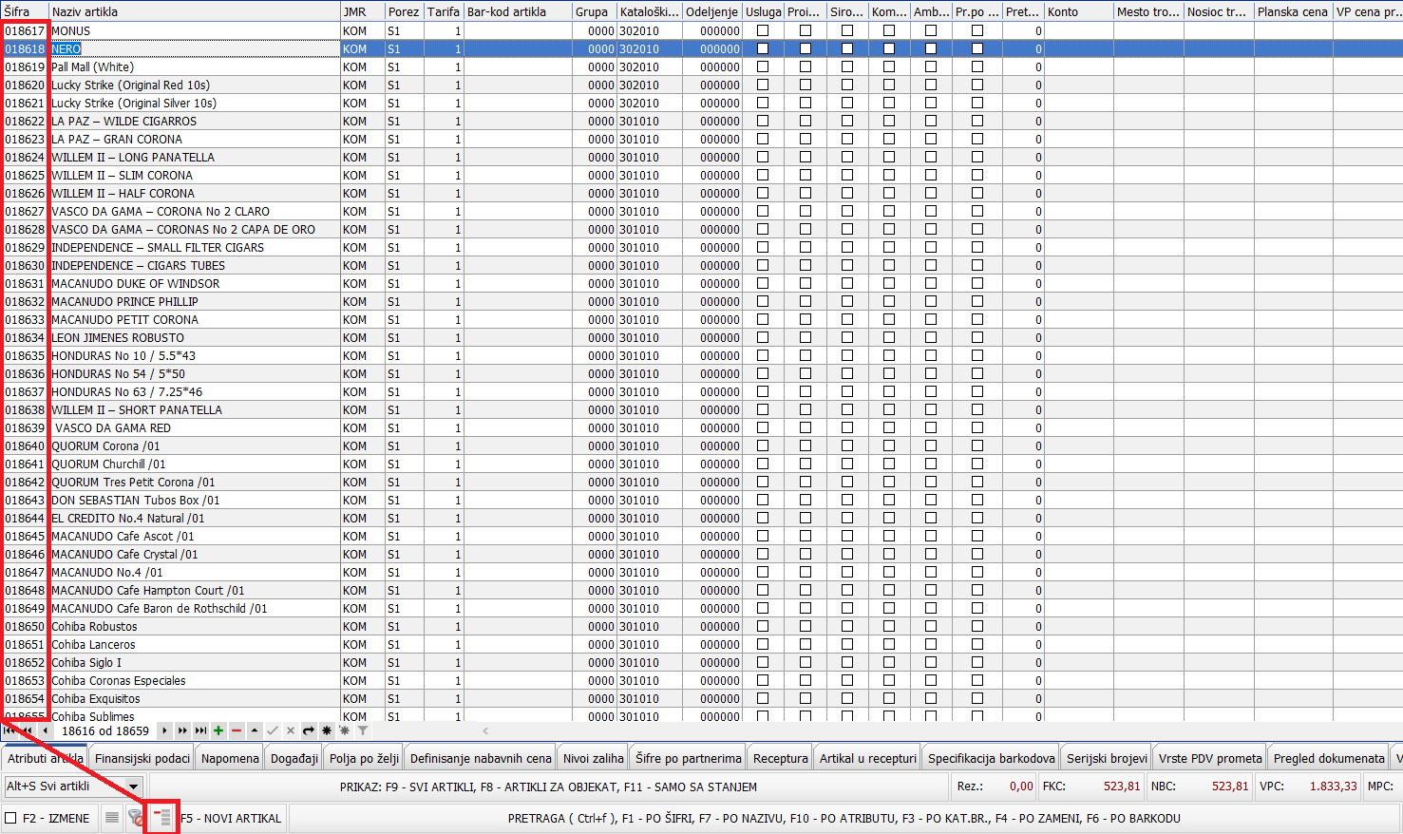The image size is (1403, 834).
Task: Click the green plus add-record icon
Action: click(218, 730)
